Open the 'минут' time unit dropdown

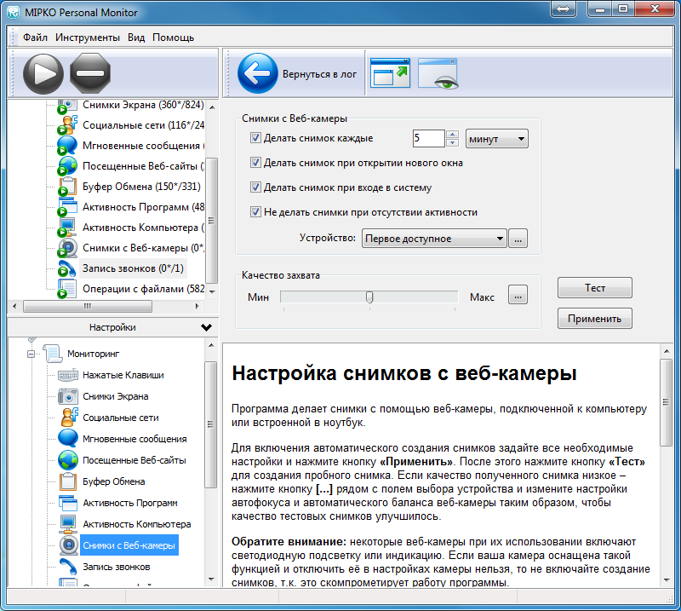[497, 139]
